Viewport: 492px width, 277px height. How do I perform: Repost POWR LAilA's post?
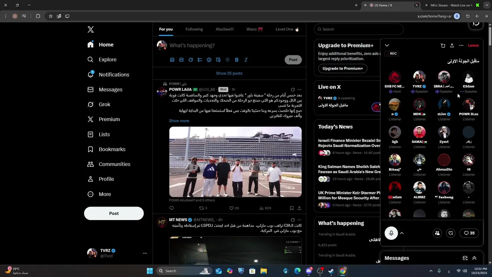pyautogui.click(x=203, y=208)
